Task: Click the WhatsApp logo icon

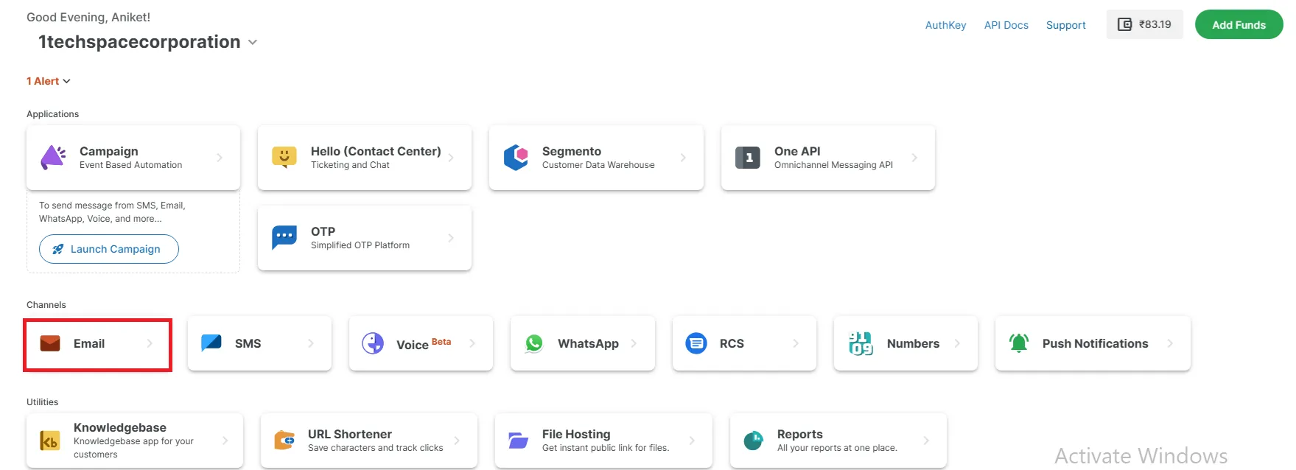Action: (x=534, y=343)
